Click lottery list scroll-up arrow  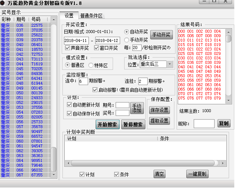pos(54,20)
